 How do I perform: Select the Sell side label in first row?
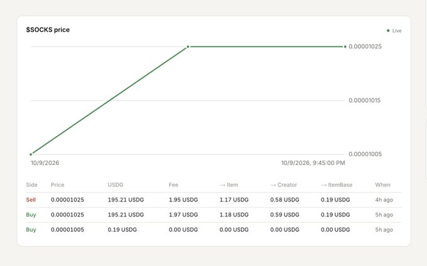point(31,200)
